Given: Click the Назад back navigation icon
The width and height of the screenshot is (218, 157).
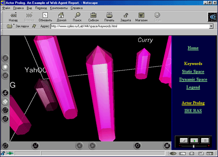Looking at the screenshot, I should pos(13,17).
